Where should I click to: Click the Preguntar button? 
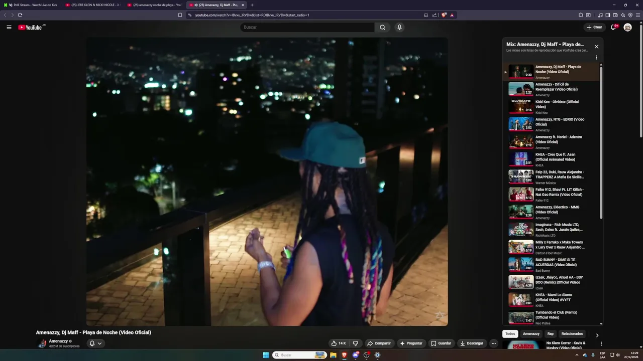tap(411, 343)
